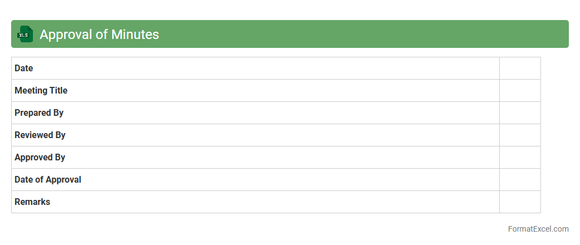The width and height of the screenshot is (580, 245).
Task: Click the blank cell next to Reviewed By
Action: (520, 135)
